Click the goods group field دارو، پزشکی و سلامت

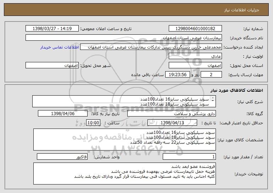click(172, 113)
